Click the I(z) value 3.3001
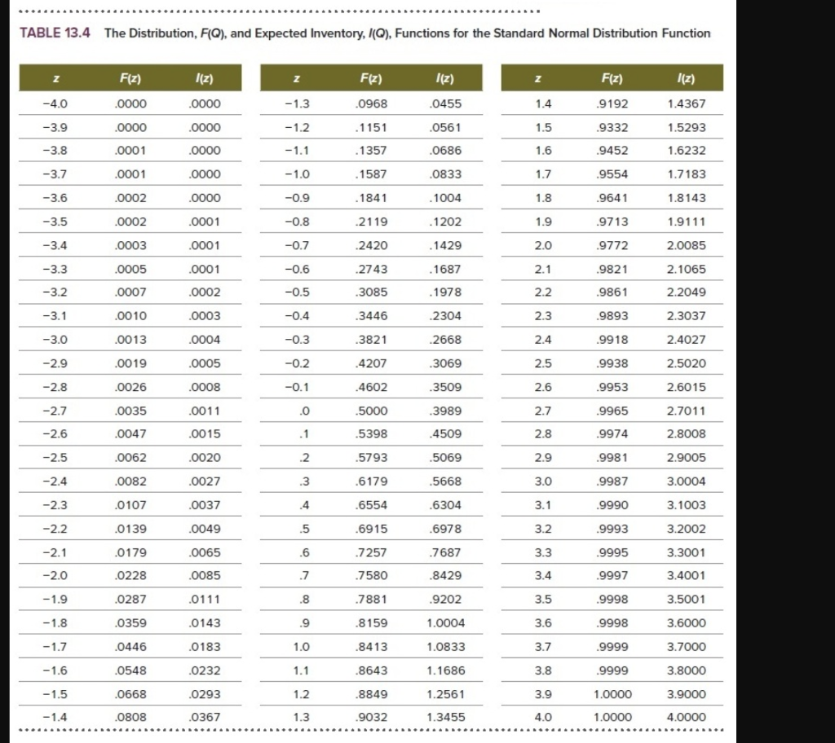Viewport: 835px width, 743px height. pos(687,552)
